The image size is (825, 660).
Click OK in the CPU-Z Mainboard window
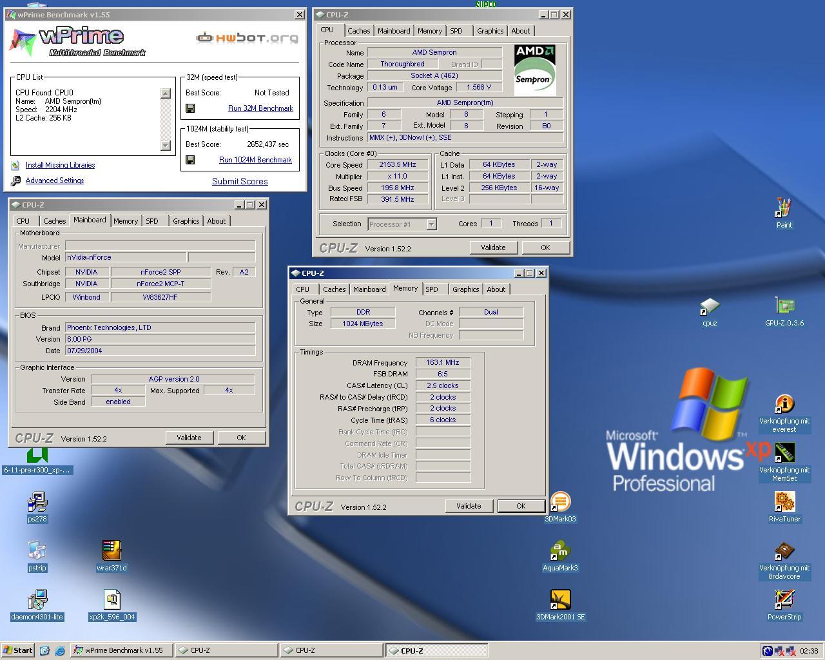point(241,438)
